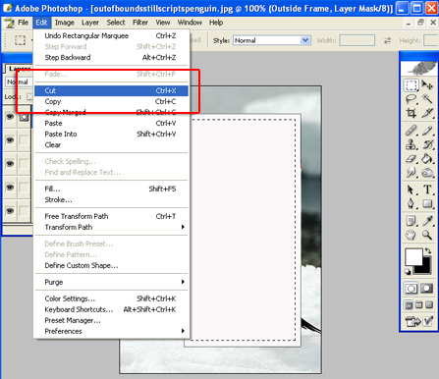The height and width of the screenshot is (379, 439).
Task: Choose Clear from the Edit menu
Action: click(x=111, y=144)
